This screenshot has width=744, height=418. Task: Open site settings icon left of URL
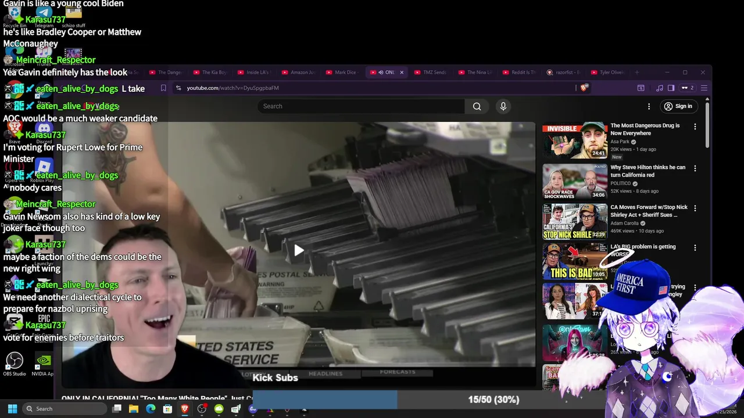coord(178,88)
